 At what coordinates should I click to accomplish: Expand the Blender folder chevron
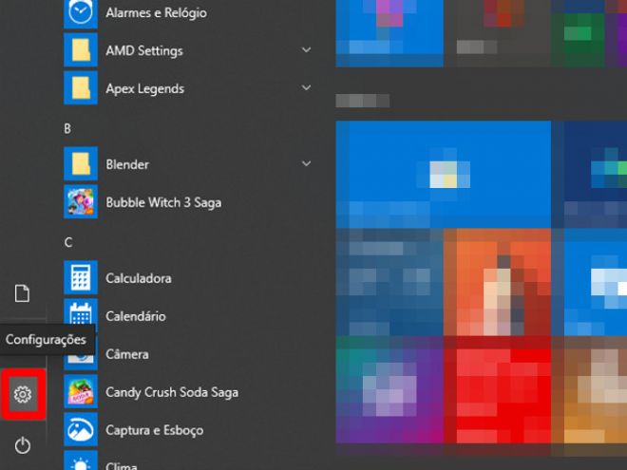pyautogui.click(x=306, y=164)
